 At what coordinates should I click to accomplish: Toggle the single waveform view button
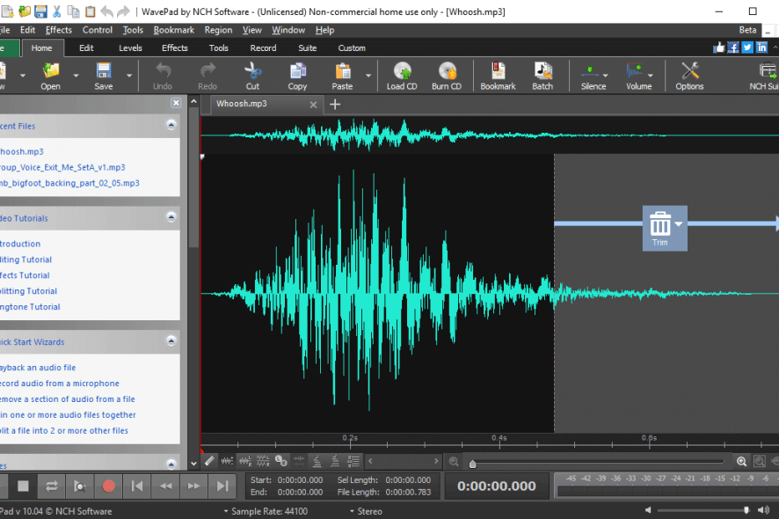click(x=227, y=461)
